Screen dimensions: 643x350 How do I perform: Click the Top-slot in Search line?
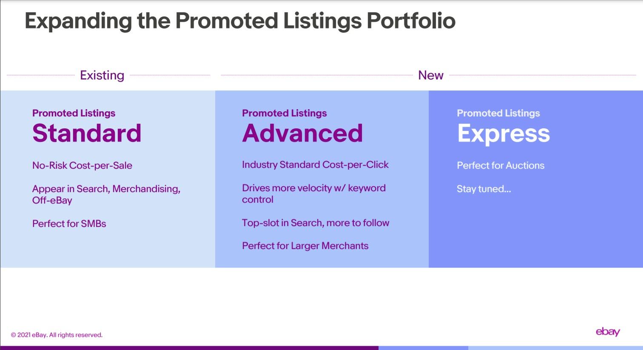click(x=316, y=223)
